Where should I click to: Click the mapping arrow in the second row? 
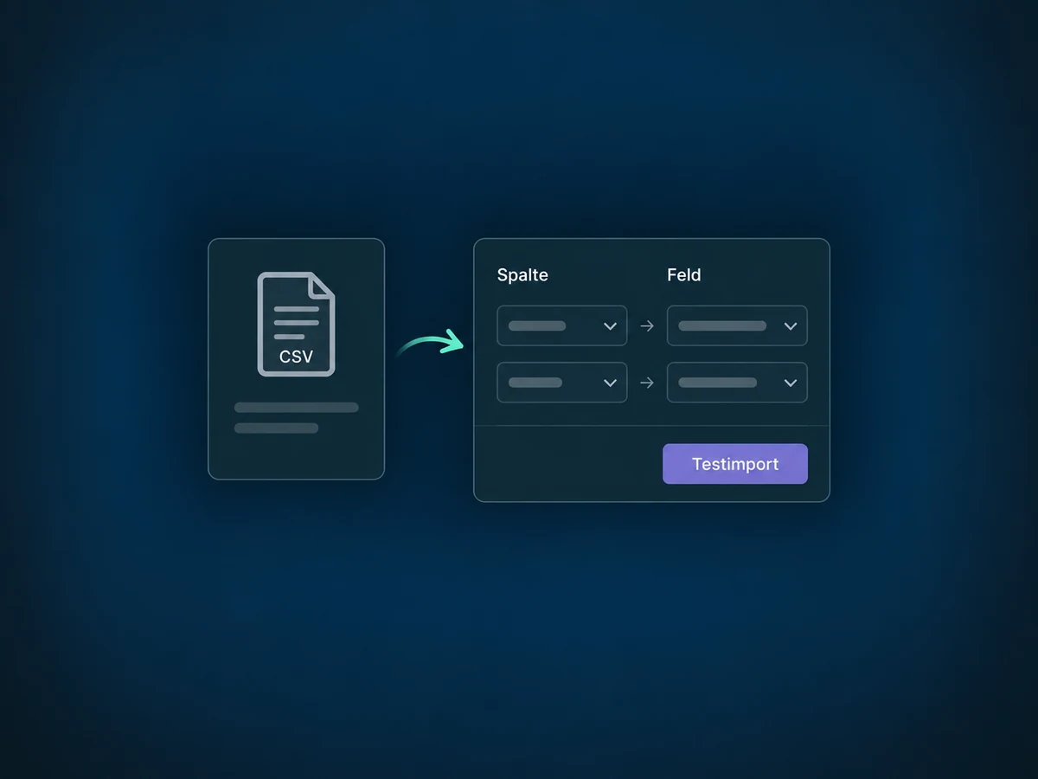tap(647, 383)
